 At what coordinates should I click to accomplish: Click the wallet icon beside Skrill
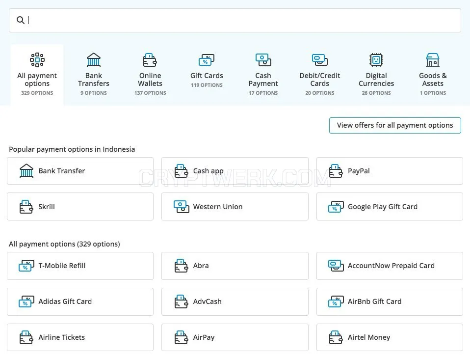click(26, 207)
